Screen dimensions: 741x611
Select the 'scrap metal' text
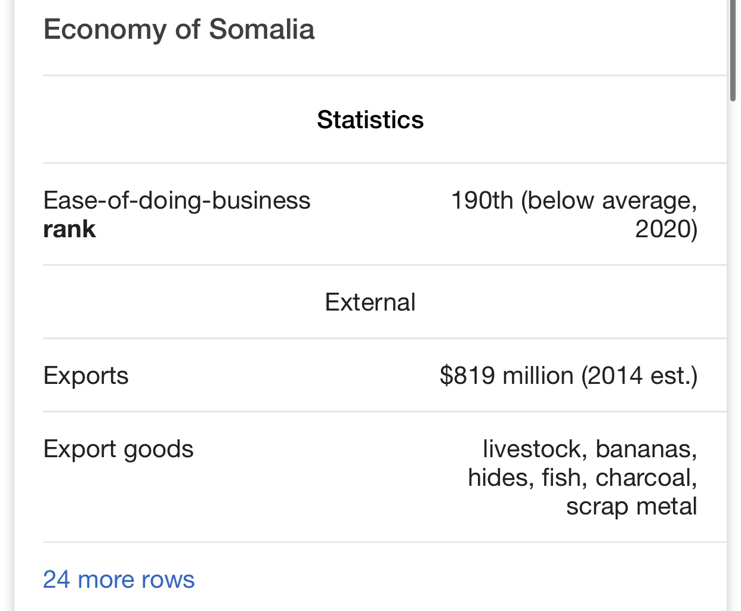click(x=632, y=506)
